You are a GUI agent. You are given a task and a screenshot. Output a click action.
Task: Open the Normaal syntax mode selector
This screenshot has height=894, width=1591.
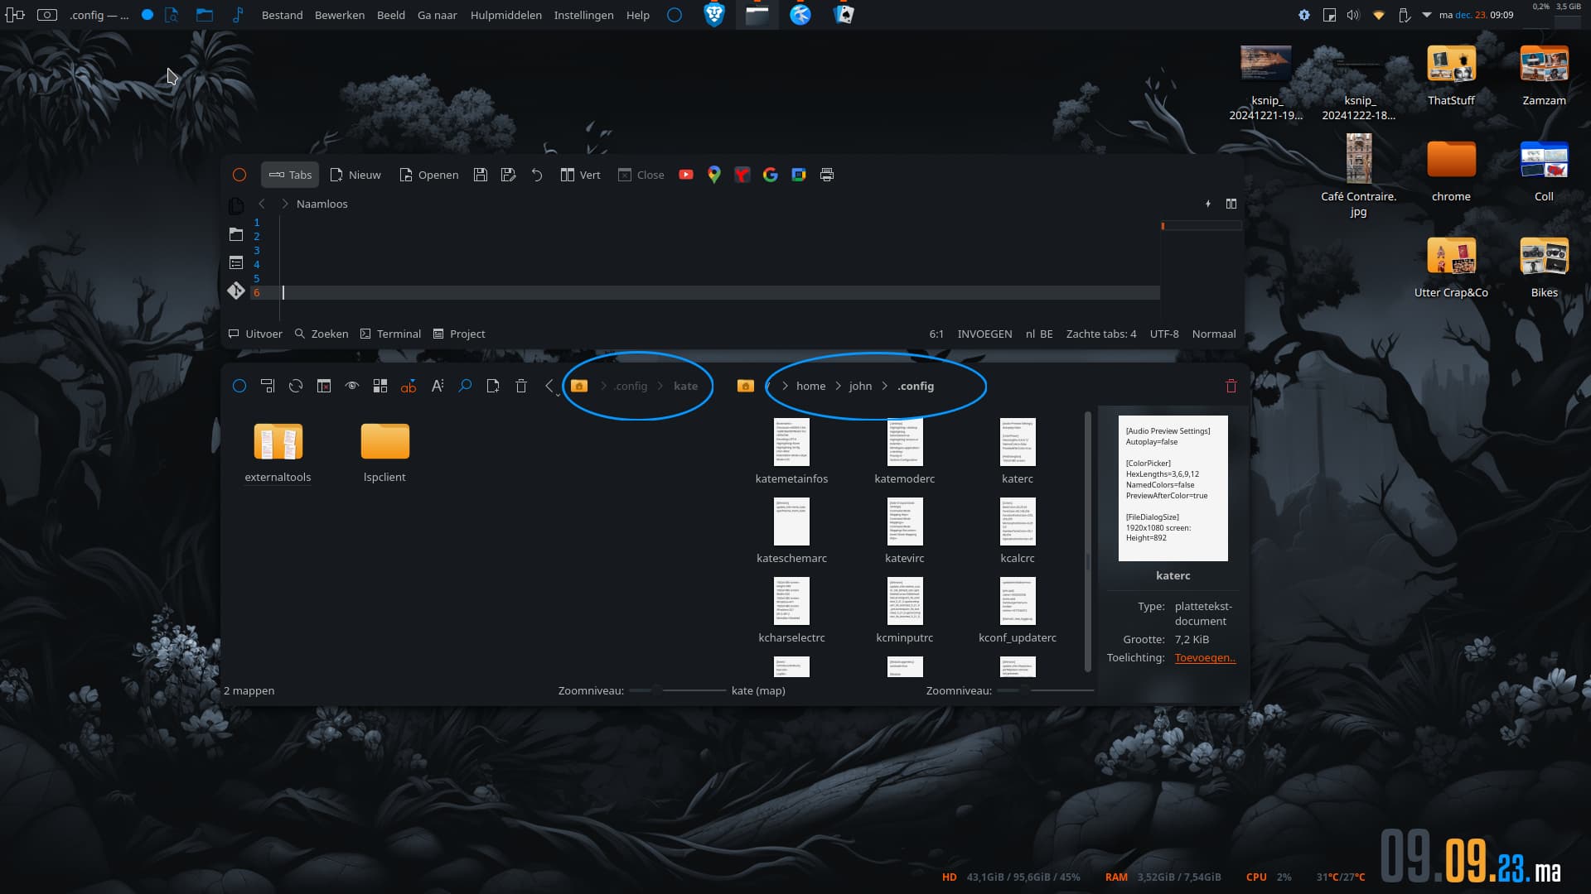(1214, 334)
